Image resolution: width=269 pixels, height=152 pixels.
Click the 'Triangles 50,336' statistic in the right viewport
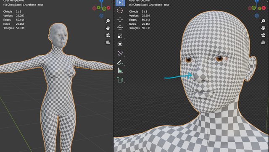click(x=140, y=28)
